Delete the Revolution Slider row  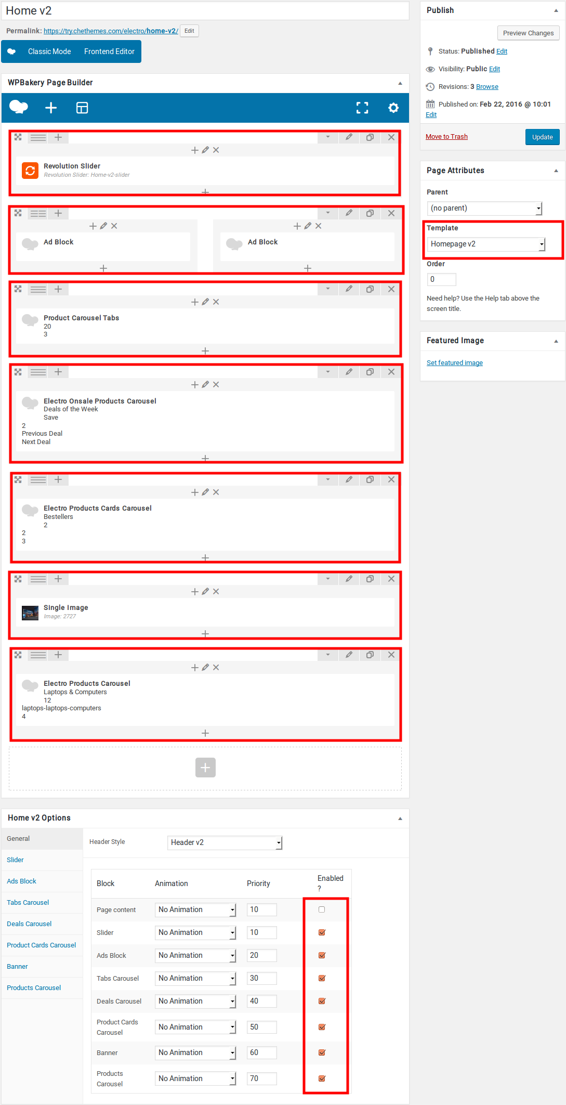(391, 137)
